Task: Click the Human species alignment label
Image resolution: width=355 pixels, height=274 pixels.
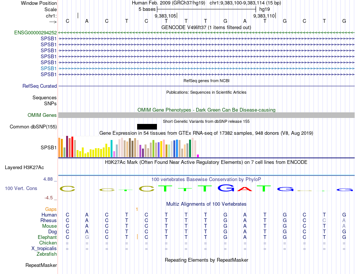Action: [x=49, y=215]
